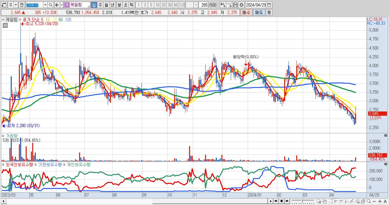Click the dotted crosshair chart icon in bottom bar

click(x=330, y=201)
